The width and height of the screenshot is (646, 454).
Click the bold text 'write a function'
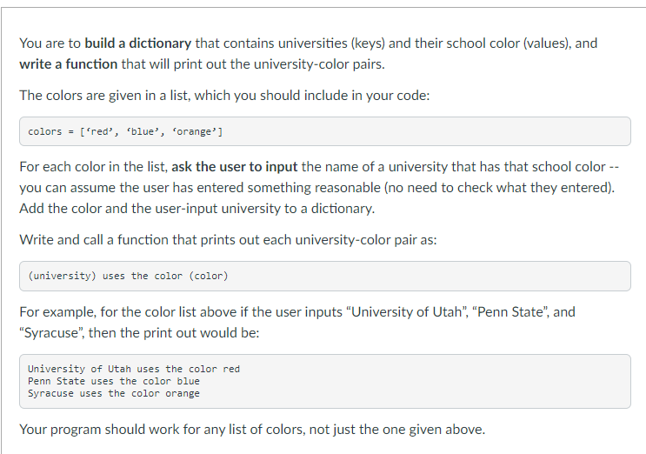[x=69, y=64]
